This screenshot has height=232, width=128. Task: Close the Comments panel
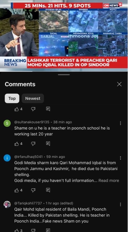(x=119, y=84)
